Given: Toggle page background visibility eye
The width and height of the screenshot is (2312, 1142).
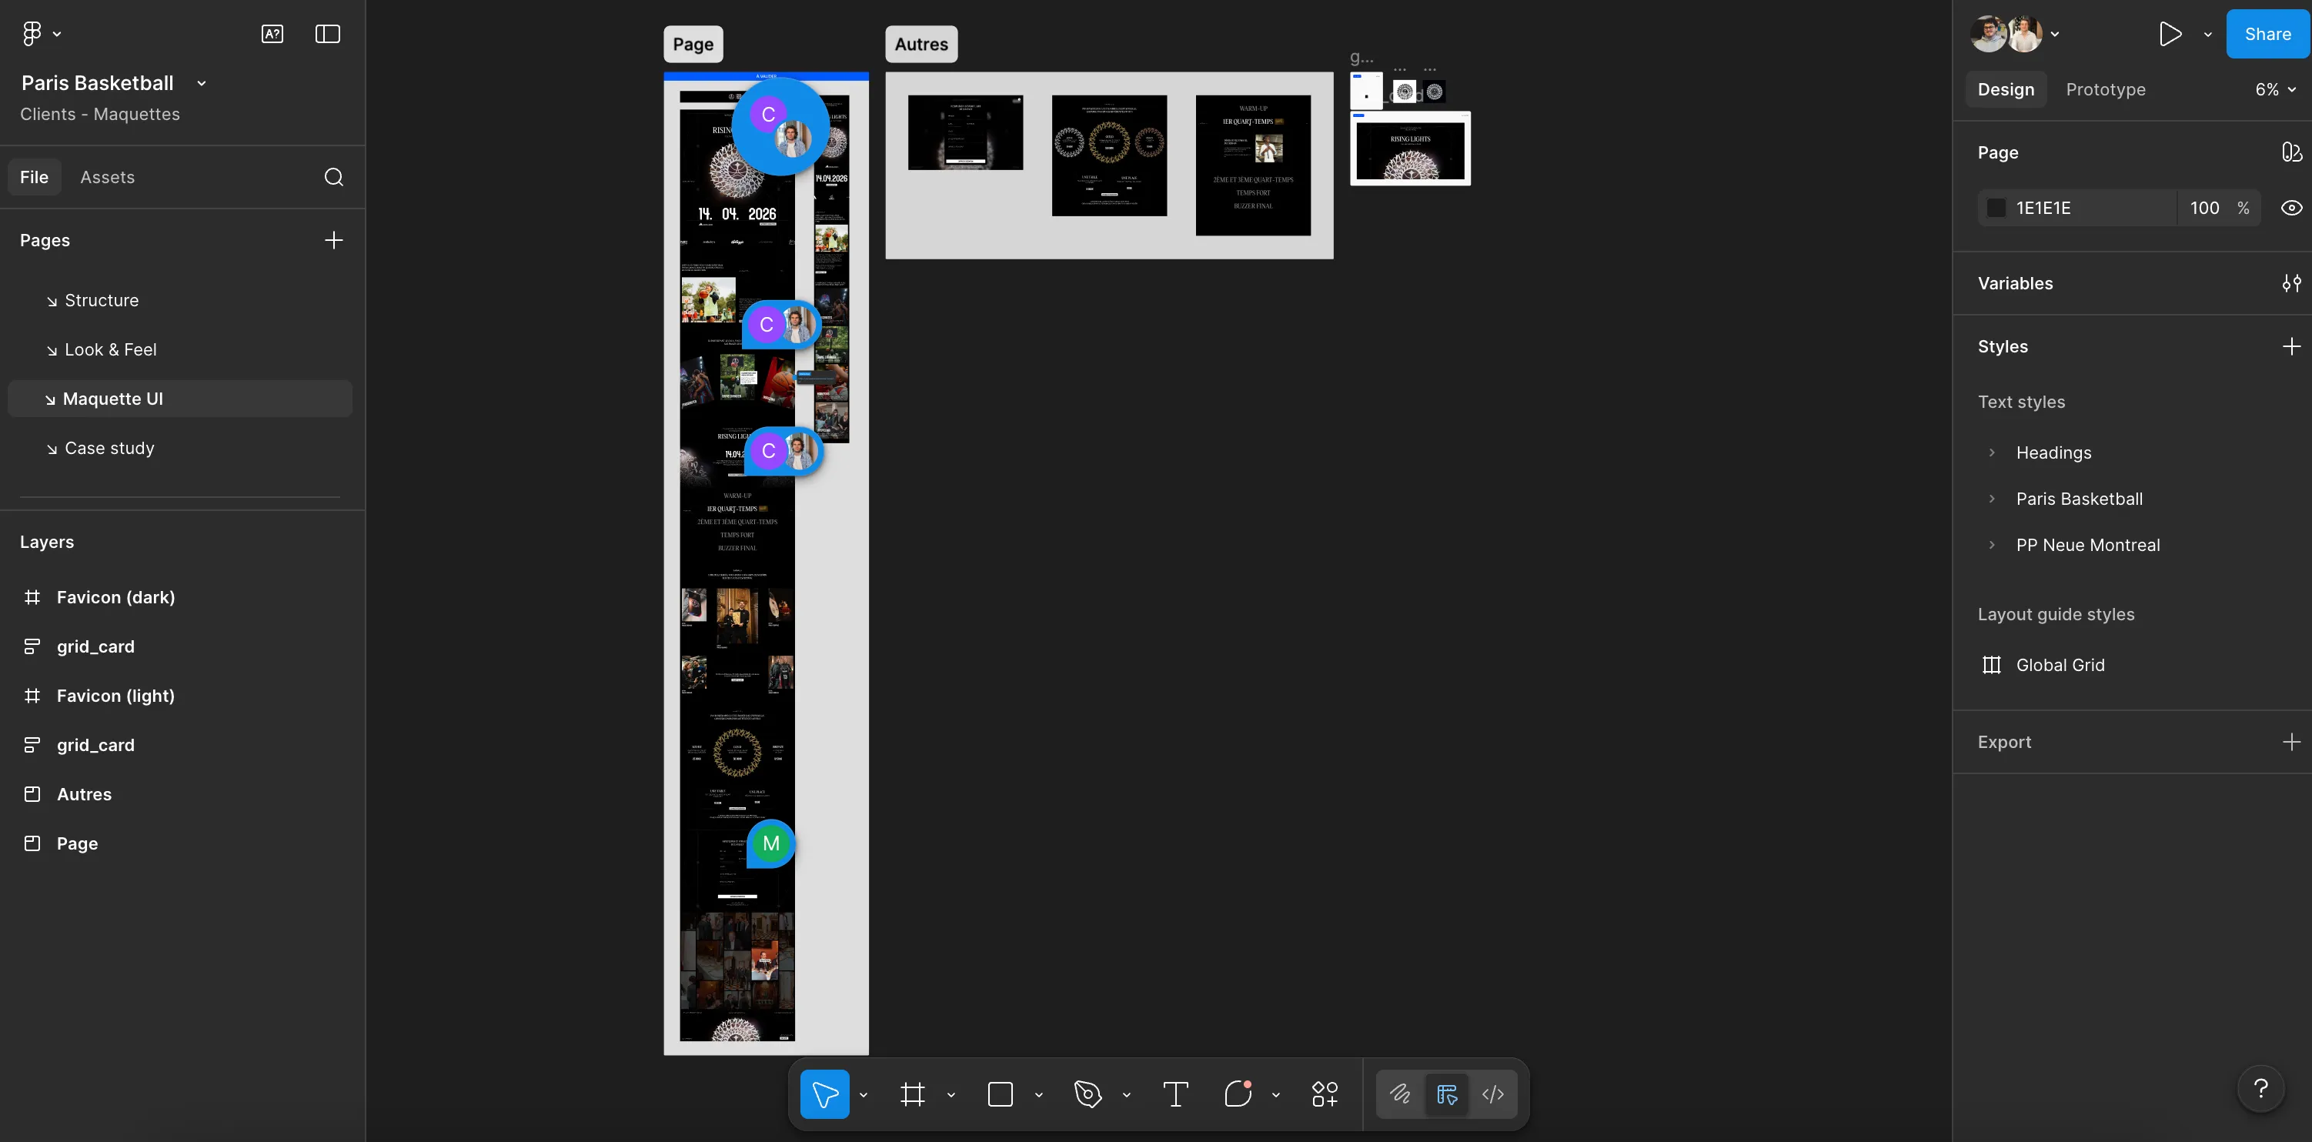Looking at the screenshot, I should (x=2290, y=208).
